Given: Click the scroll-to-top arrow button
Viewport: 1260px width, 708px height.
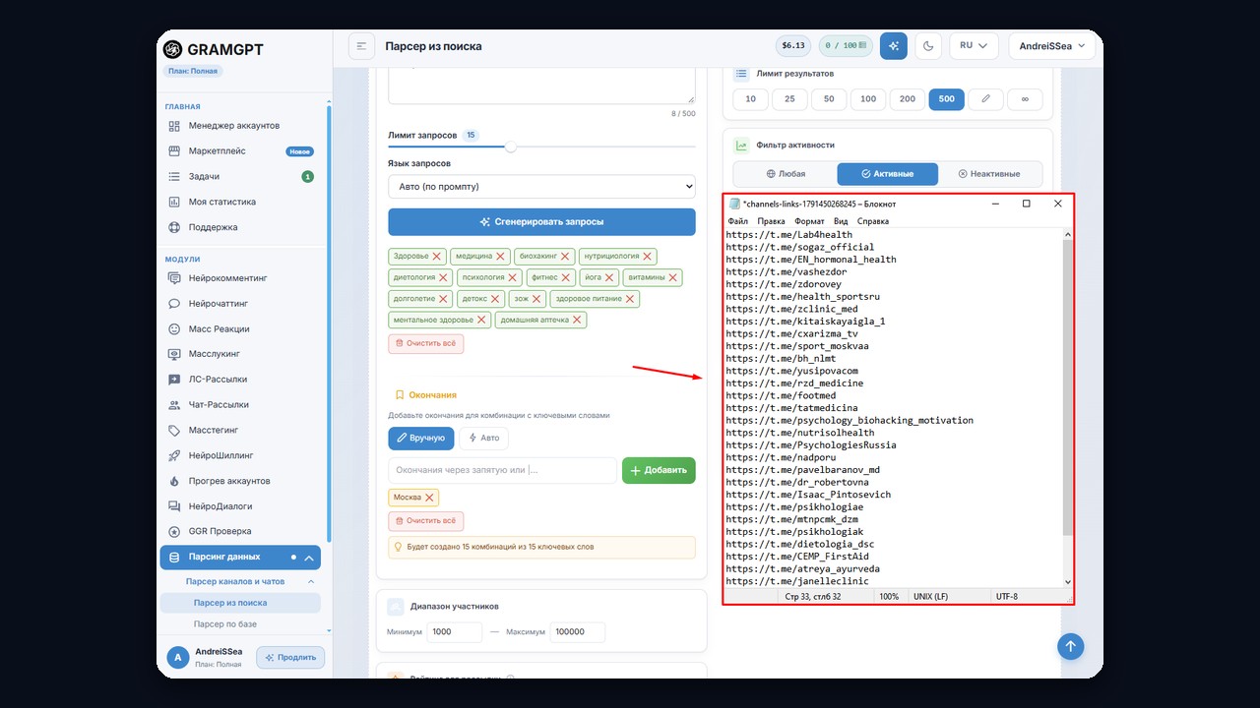Looking at the screenshot, I should click(1070, 646).
